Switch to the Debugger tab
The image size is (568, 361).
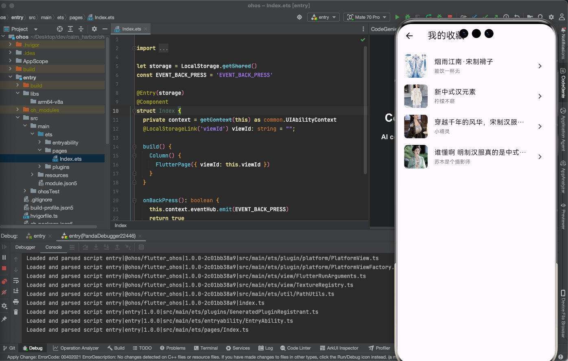click(x=25, y=247)
